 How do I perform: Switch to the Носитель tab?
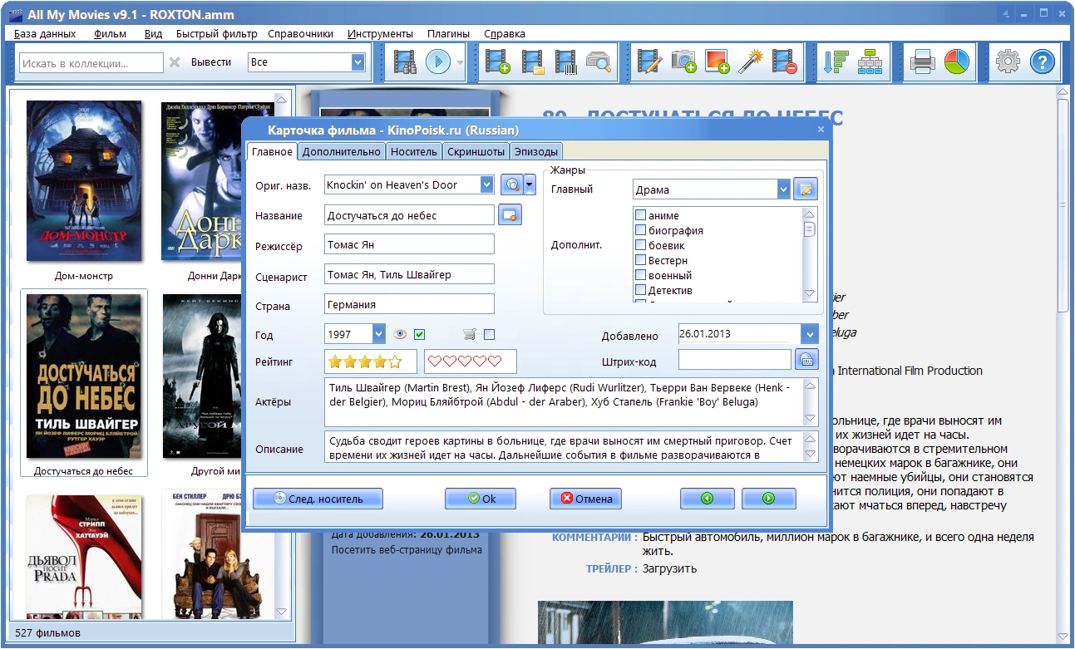click(x=413, y=151)
